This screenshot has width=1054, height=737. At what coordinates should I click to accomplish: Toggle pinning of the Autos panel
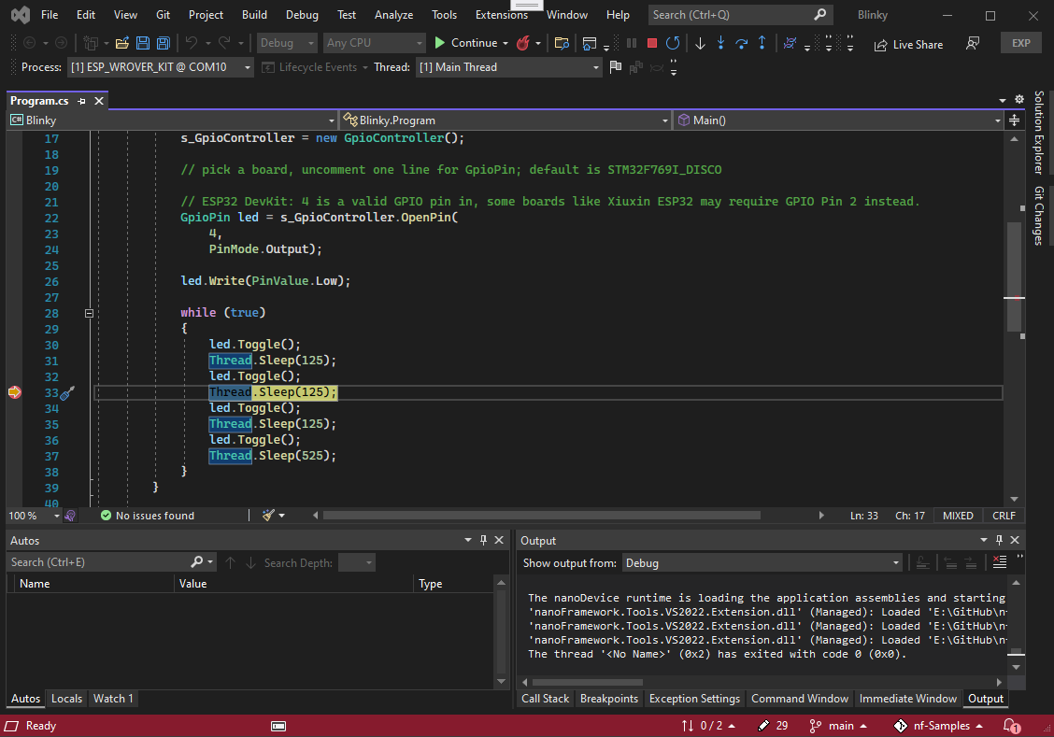[483, 540]
